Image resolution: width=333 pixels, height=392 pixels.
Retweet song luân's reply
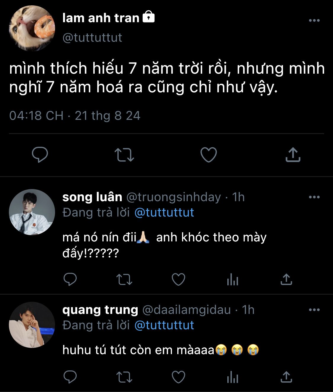tap(124, 279)
